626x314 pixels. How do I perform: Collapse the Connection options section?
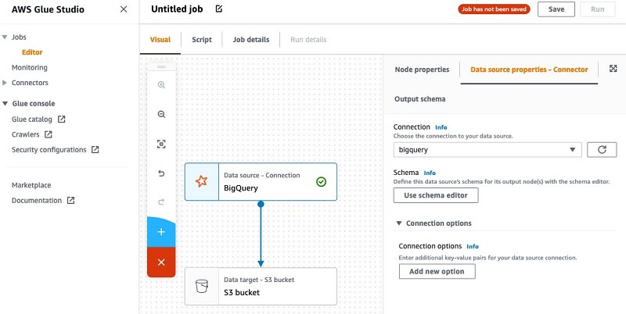click(398, 223)
